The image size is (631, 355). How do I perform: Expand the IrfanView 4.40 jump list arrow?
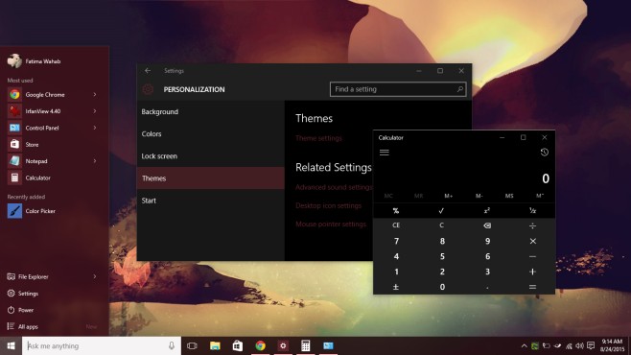point(95,111)
